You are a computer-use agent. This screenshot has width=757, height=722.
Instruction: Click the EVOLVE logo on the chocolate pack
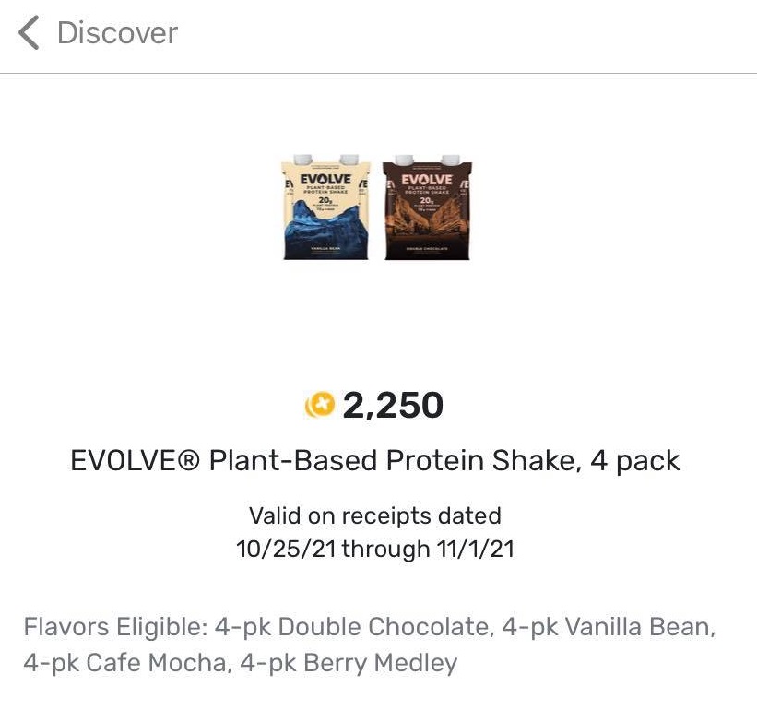tap(427, 179)
